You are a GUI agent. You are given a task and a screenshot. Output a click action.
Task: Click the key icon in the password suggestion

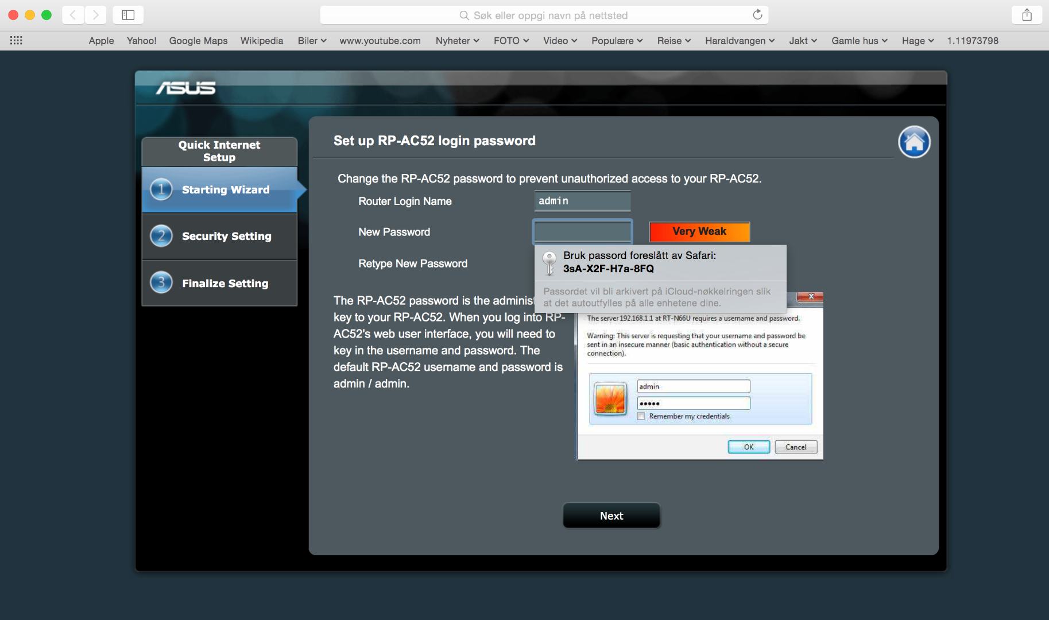pyautogui.click(x=549, y=262)
